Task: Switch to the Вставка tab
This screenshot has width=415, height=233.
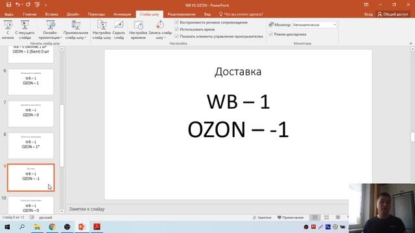Action: (x=52, y=14)
